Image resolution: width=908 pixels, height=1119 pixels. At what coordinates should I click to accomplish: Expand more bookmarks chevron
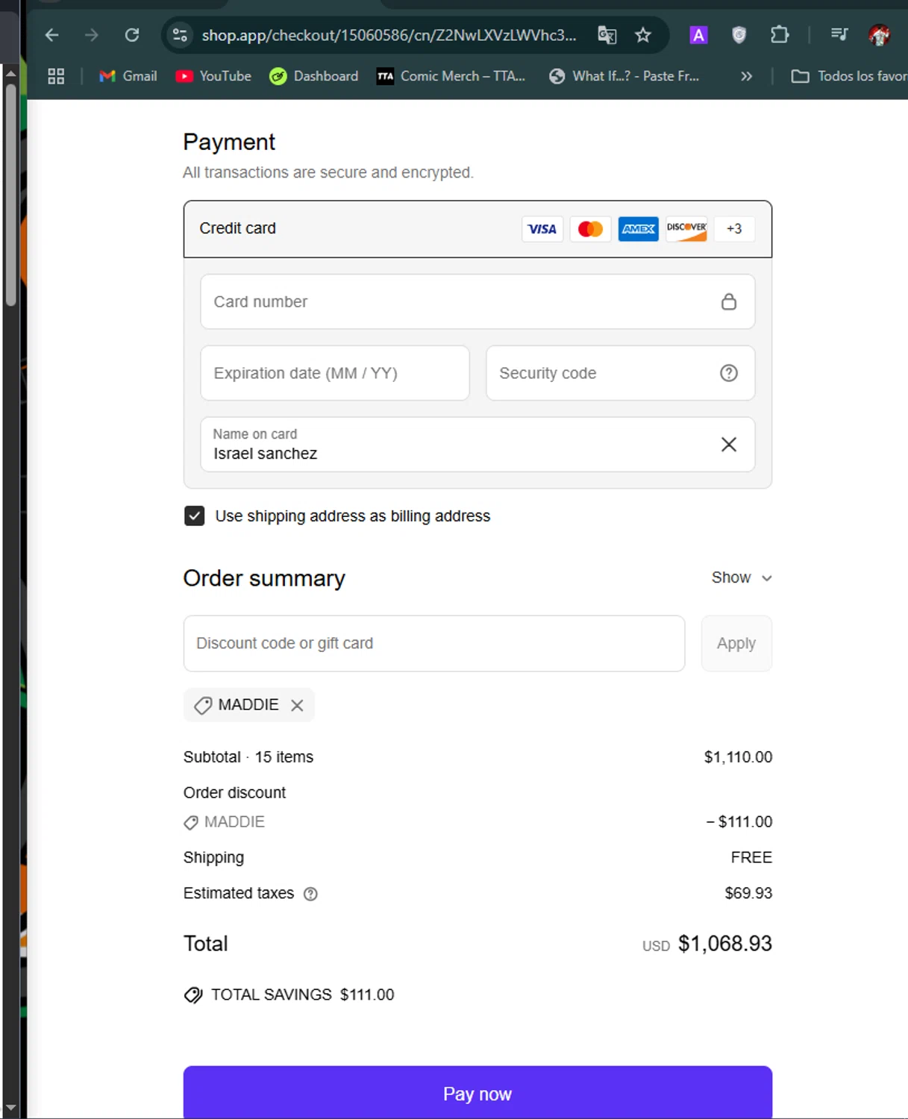coord(746,76)
